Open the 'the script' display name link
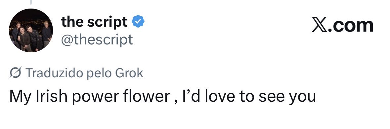 pyautogui.click(x=94, y=22)
